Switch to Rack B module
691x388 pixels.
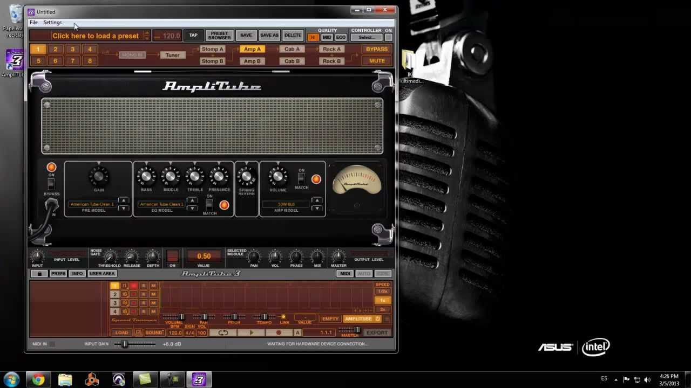[x=331, y=61]
